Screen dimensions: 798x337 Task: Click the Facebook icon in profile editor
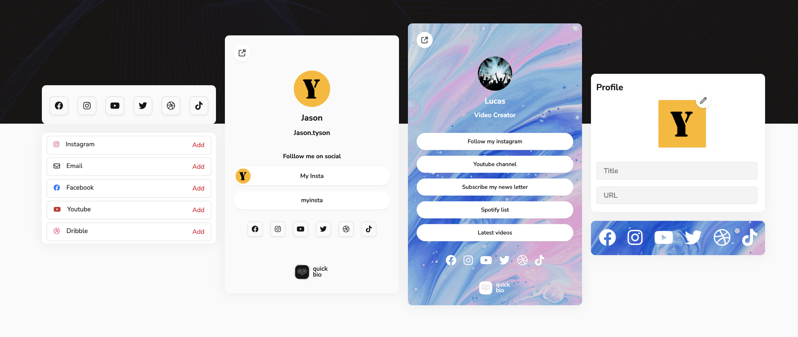tap(607, 237)
